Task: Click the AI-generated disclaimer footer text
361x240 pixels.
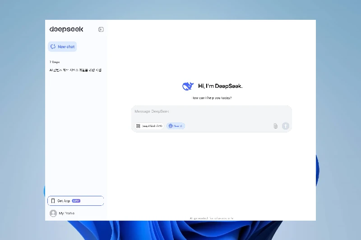Action: tap(211, 218)
